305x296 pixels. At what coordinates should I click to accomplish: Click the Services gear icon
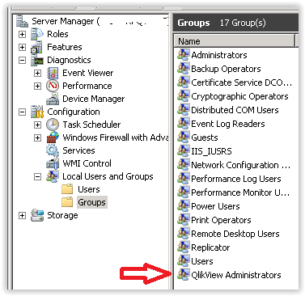click(53, 150)
